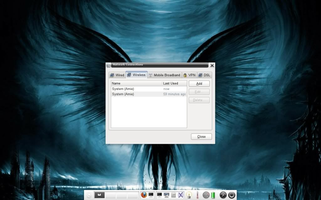Click the monitor taskbar icon in shelf
This screenshot has height=200, width=321.
[x=159, y=195]
